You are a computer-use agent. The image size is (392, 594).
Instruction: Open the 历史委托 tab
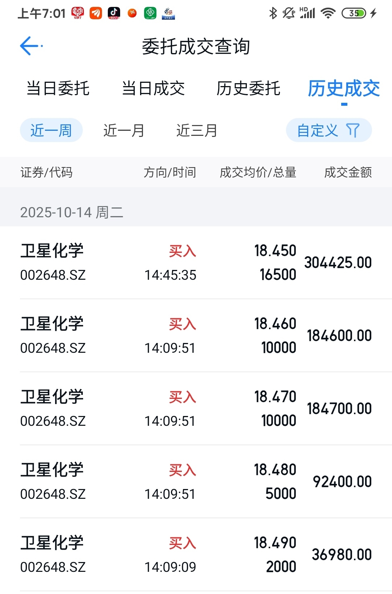pos(248,88)
